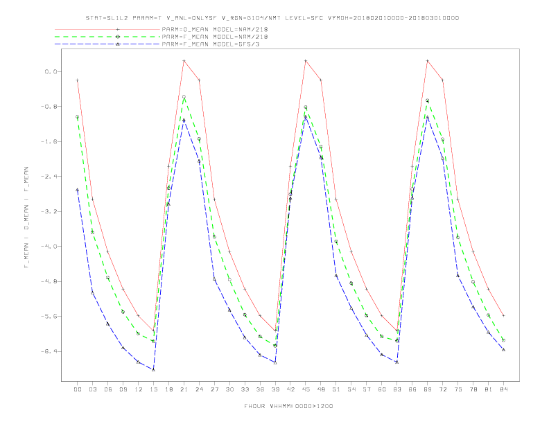Click x-axis tick label 21
The image size is (549, 424).
(x=184, y=389)
